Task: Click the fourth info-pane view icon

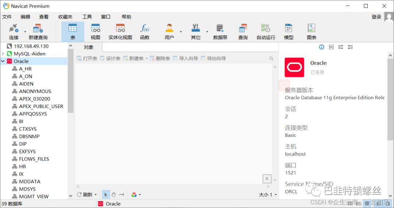Action: coord(350,47)
